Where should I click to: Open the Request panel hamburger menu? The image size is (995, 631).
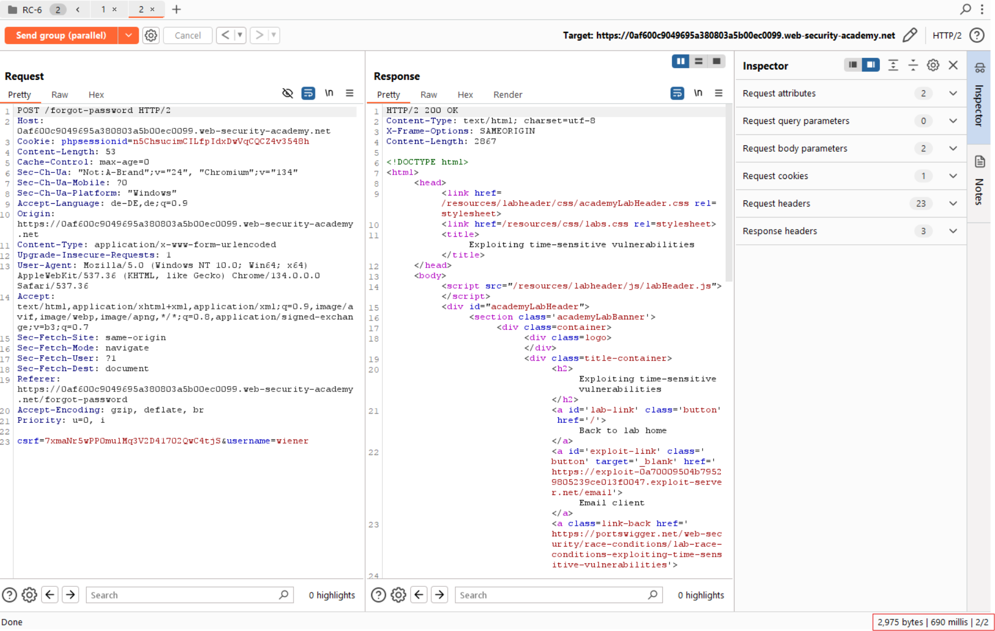click(350, 94)
